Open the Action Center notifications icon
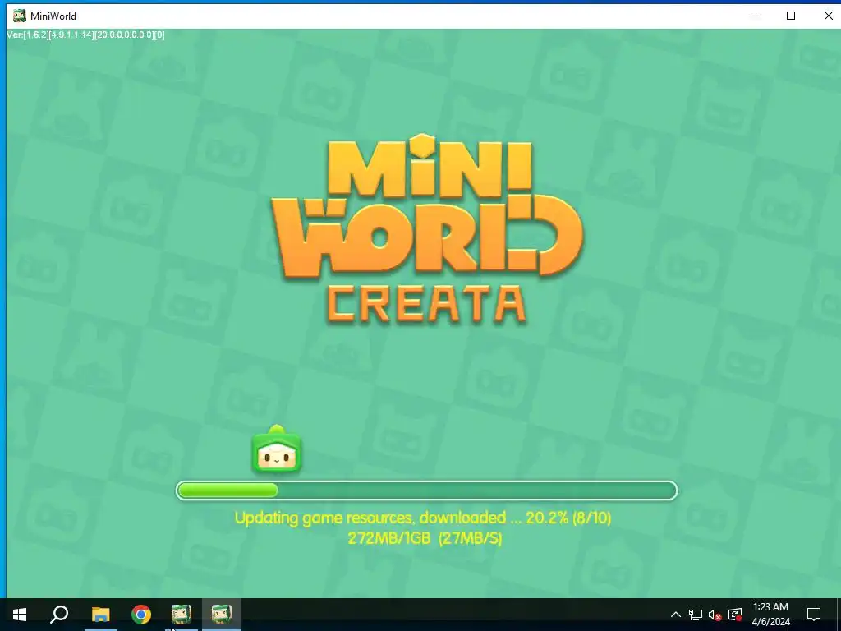The height and width of the screenshot is (631, 841). click(814, 615)
